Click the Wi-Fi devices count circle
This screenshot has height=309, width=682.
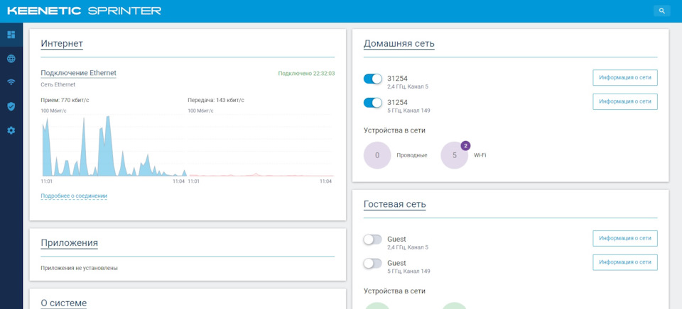[x=454, y=155]
